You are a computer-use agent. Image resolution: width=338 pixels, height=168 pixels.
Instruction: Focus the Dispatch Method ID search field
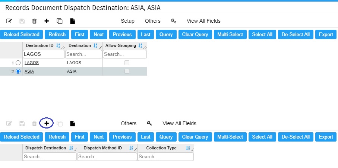point(107,157)
